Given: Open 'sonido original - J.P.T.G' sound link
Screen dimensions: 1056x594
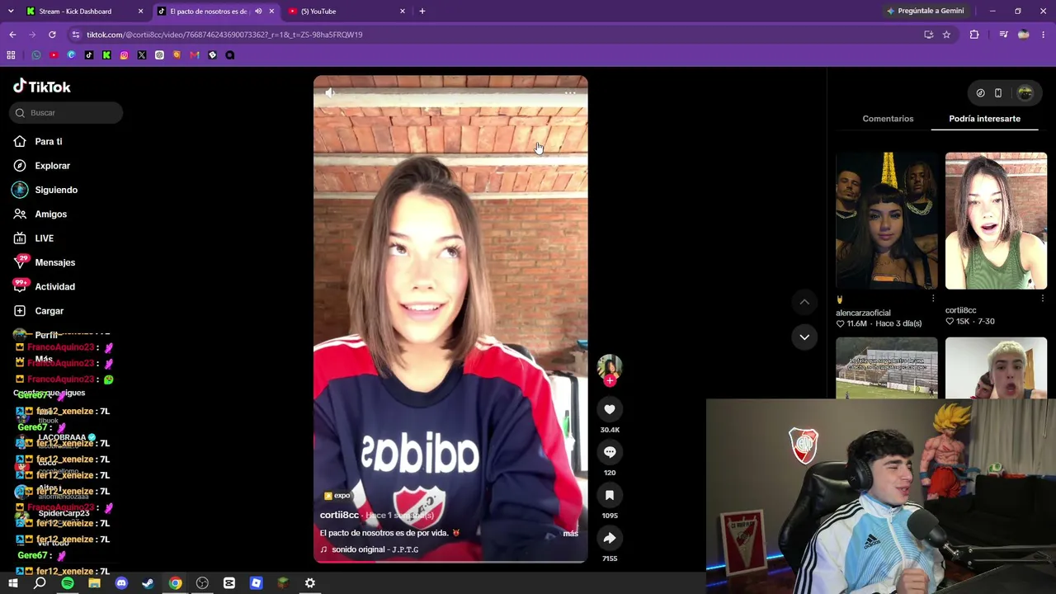Looking at the screenshot, I should point(375,549).
